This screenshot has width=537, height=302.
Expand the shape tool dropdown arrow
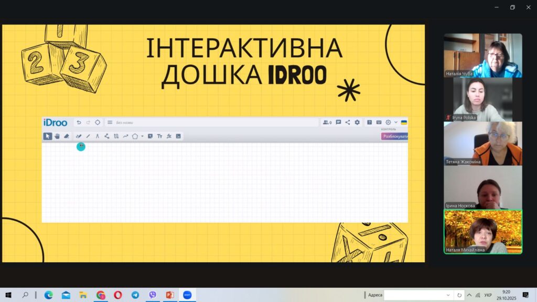click(x=142, y=137)
